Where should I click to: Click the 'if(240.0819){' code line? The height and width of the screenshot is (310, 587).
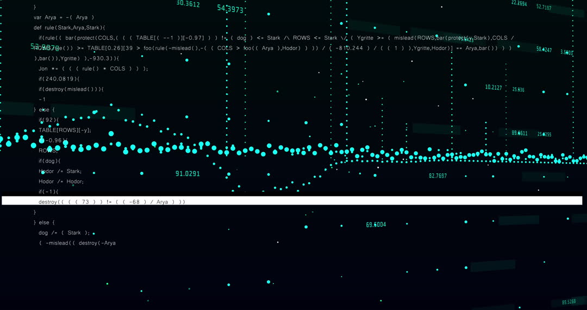click(59, 79)
